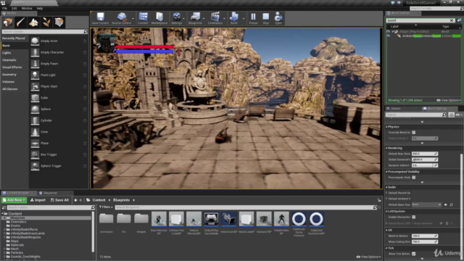
Task: Expand the InfinityBladeEffects folder
Action: (x=4, y=229)
